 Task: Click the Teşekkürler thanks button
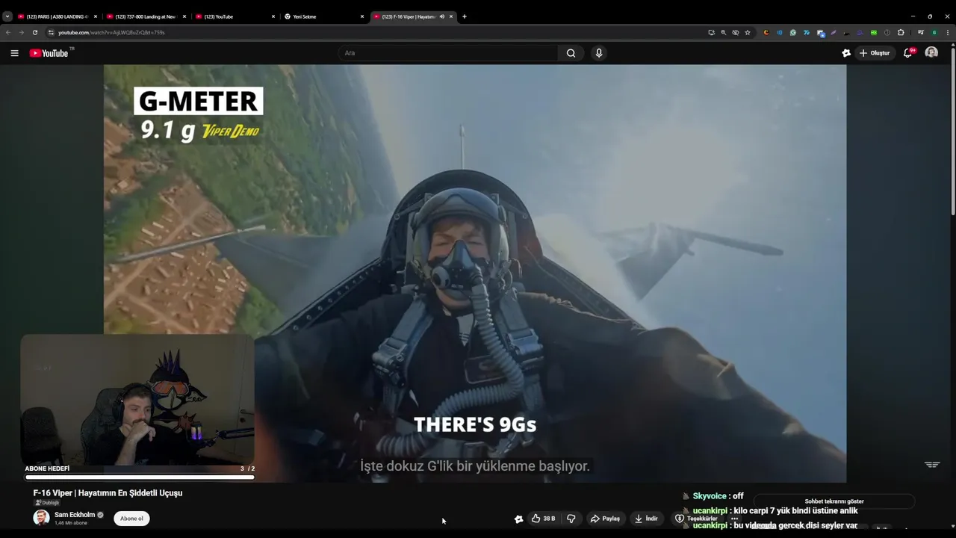click(697, 519)
